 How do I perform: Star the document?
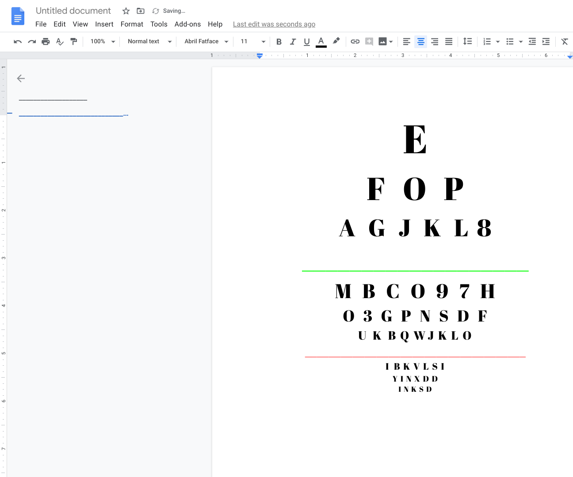126,11
